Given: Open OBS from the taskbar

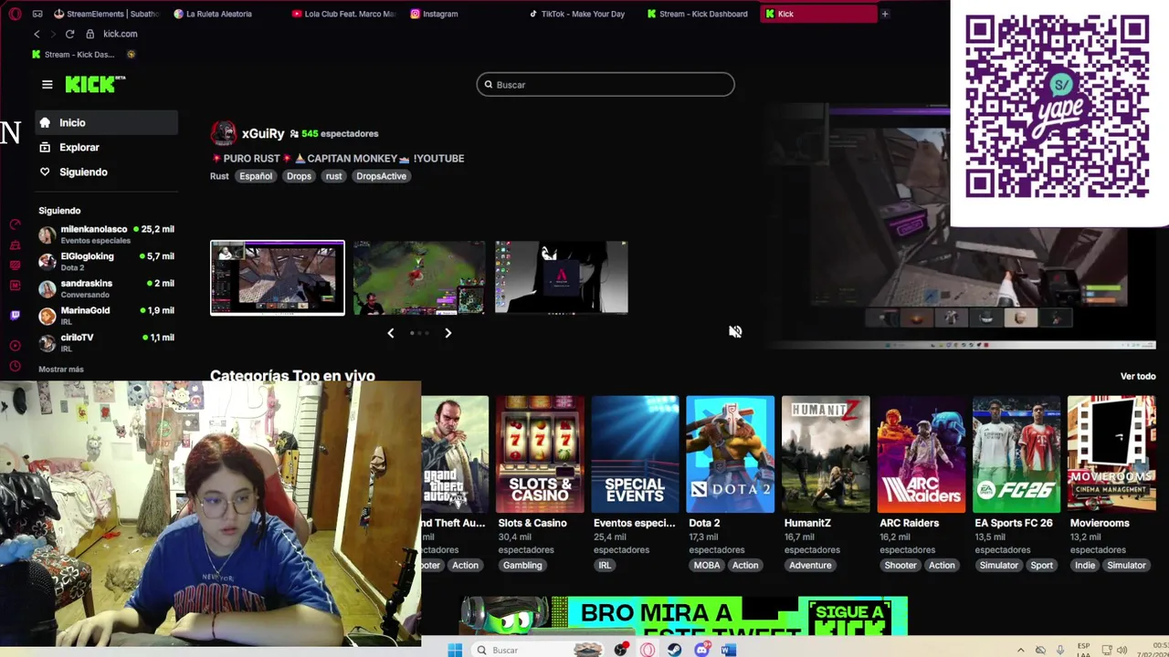Looking at the screenshot, I should tap(621, 650).
